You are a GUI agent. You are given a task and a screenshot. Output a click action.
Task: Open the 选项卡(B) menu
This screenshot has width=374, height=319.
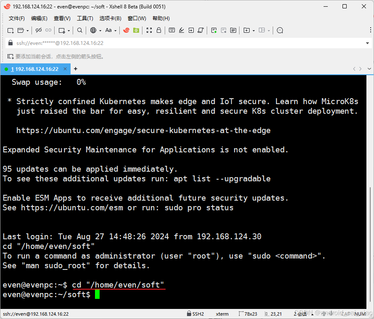pyautogui.click(x=111, y=18)
